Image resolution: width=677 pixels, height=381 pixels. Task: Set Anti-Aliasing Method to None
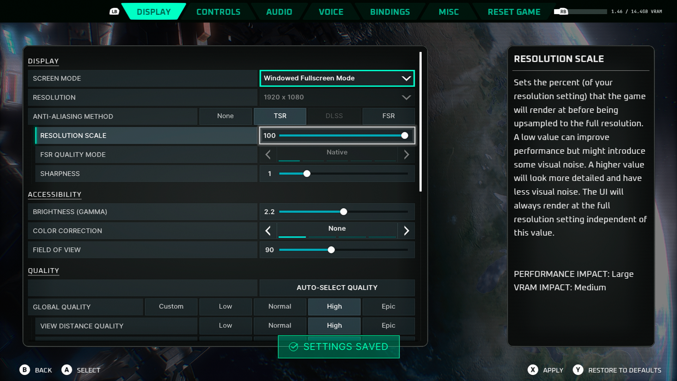[225, 116]
